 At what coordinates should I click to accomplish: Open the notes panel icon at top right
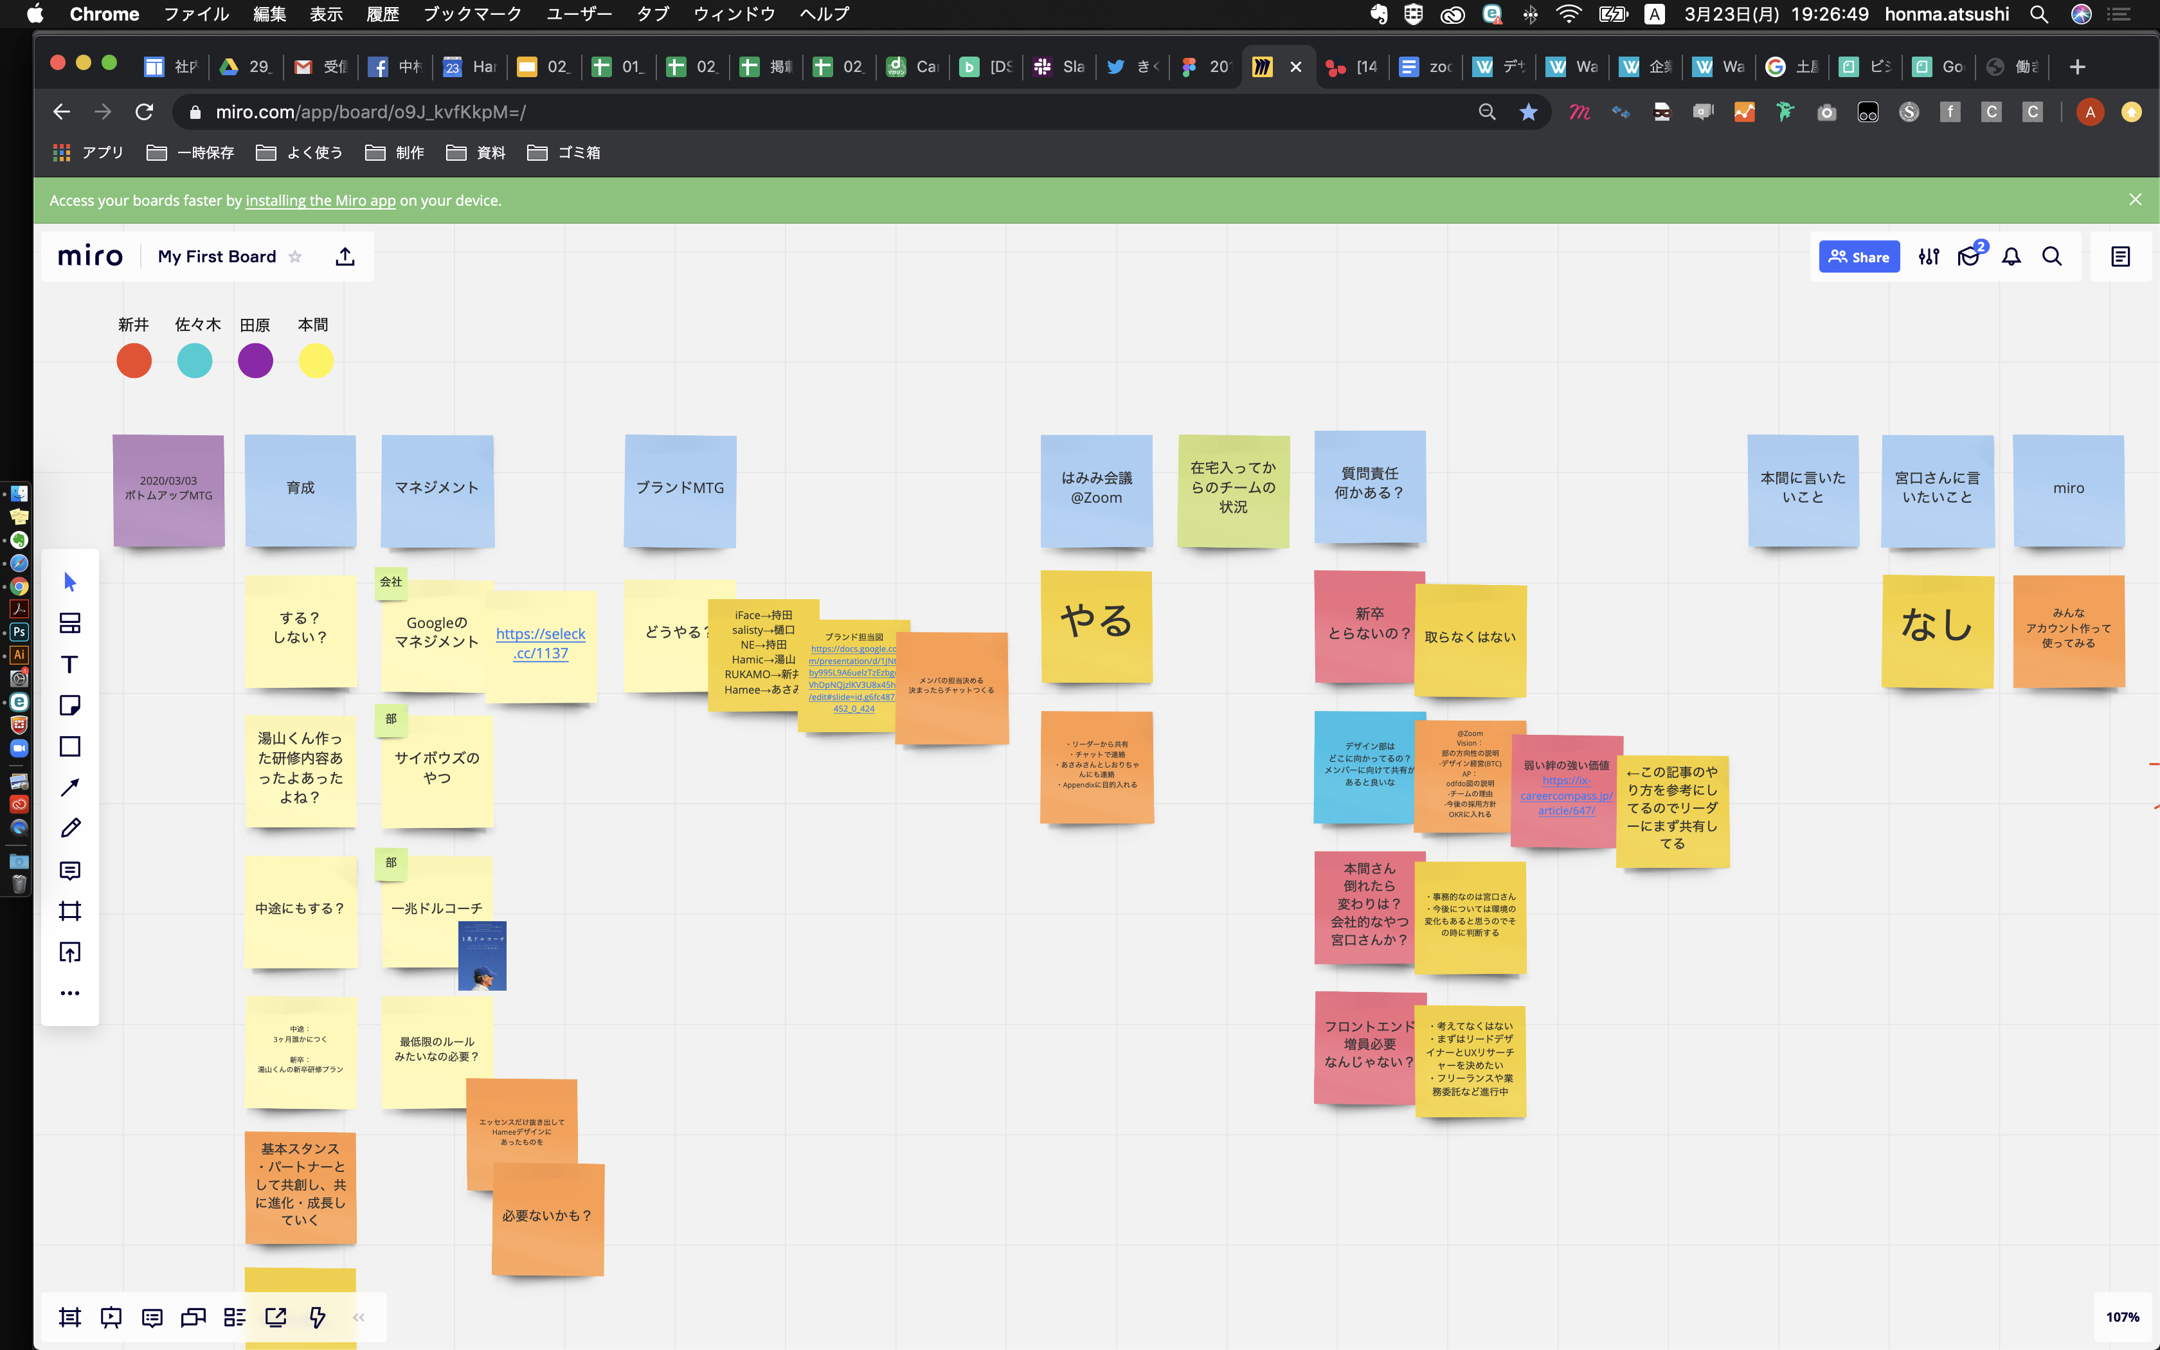2121,257
